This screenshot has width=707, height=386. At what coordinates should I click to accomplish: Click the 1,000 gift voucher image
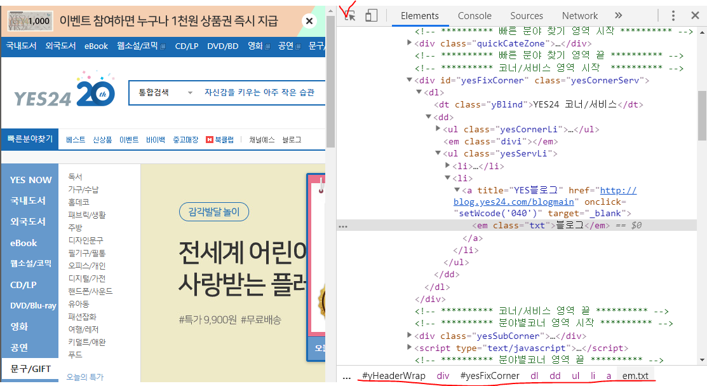[30, 21]
